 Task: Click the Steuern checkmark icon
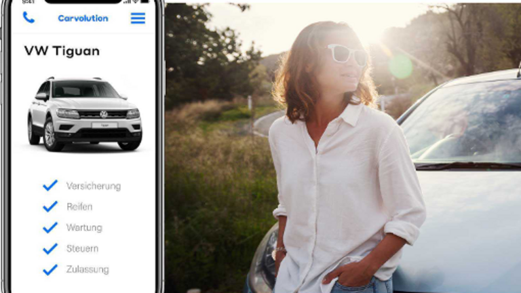point(50,248)
